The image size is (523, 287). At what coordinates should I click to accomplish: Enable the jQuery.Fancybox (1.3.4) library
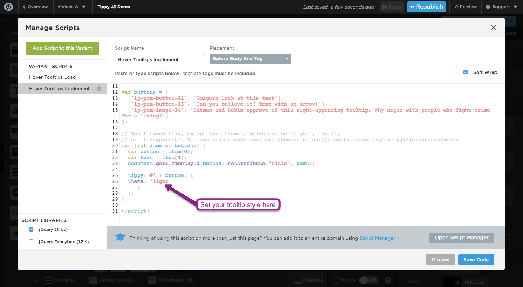click(x=31, y=242)
